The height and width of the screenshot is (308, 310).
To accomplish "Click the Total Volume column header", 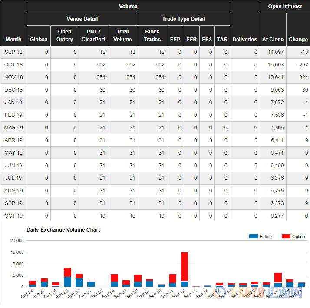I will [x=122, y=36].
